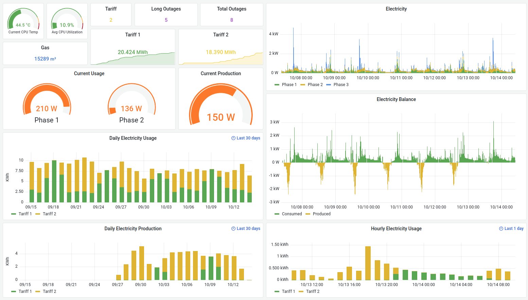This screenshot has width=528, height=300.
Task: Click Tariff 2 color swatch in Daily Electricity Production legend
Action: [38, 291]
